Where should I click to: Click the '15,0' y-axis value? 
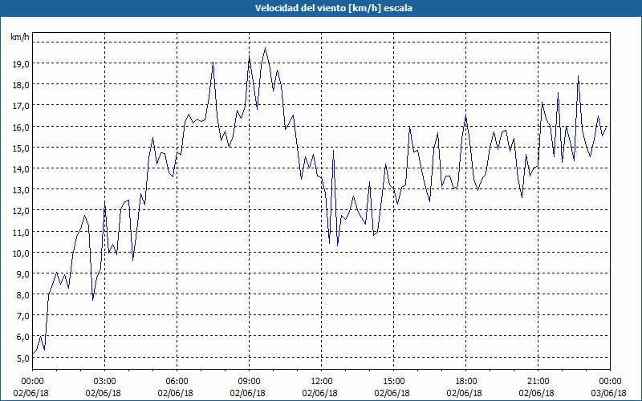(x=21, y=148)
